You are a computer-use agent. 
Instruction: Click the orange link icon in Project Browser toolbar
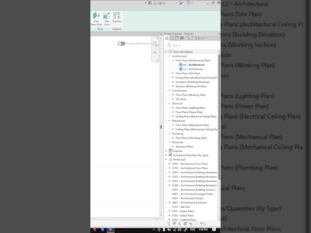(x=203, y=38)
